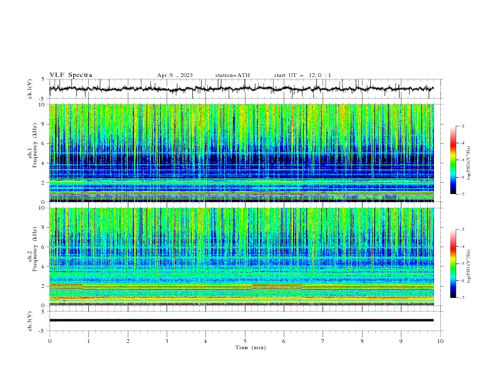Click the 'start UT = 12:0 :1' text
The height and width of the screenshot is (383, 496).
coord(302,75)
